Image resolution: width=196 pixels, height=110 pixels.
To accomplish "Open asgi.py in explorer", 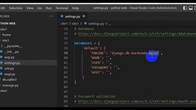I will tap(9, 57).
